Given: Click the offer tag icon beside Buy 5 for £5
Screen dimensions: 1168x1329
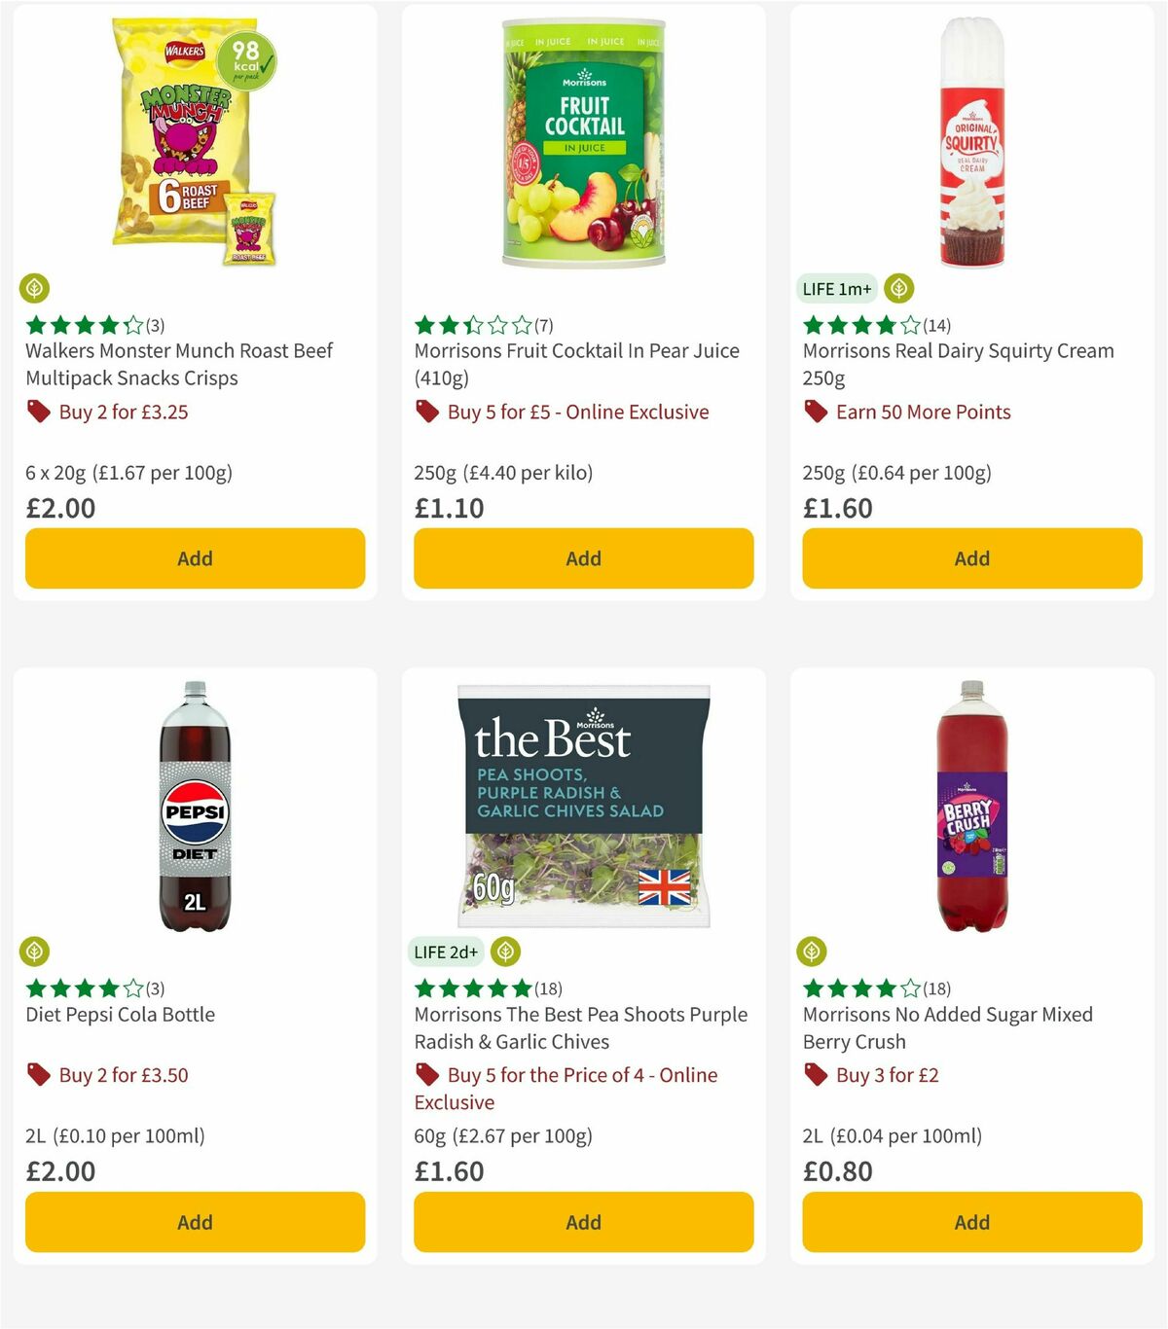Looking at the screenshot, I should tap(427, 412).
